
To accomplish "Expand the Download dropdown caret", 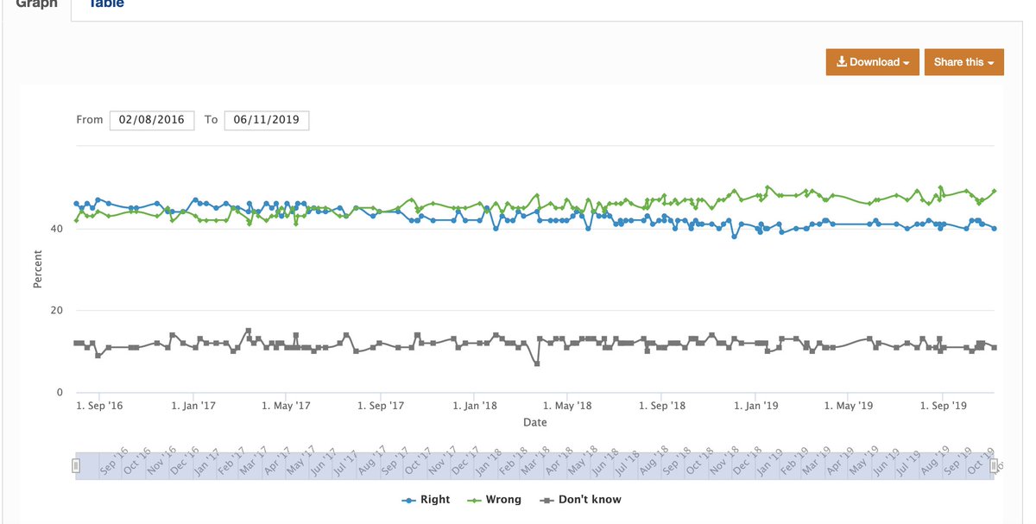I will [x=906, y=63].
